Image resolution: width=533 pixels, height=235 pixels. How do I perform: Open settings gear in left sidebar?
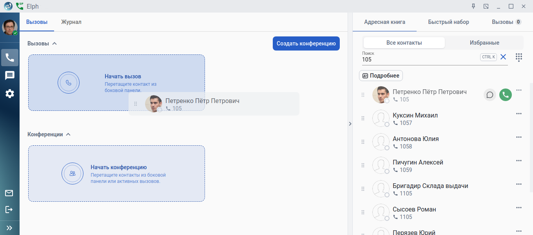(10, 94)
